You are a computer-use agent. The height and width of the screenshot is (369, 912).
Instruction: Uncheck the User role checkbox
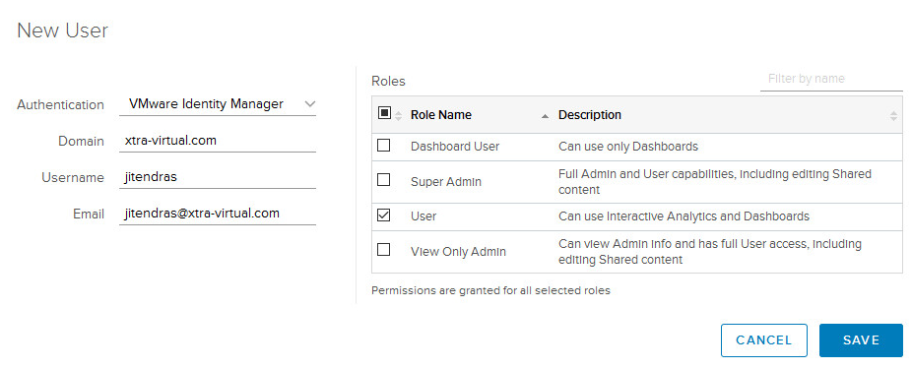click(x=383, y=215)
